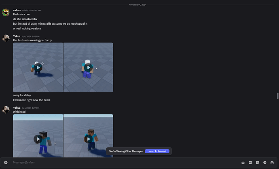This screenshot has width=279, height=169.
Task: Click message 'thats sick bro'
Action: tap(21, 14)
